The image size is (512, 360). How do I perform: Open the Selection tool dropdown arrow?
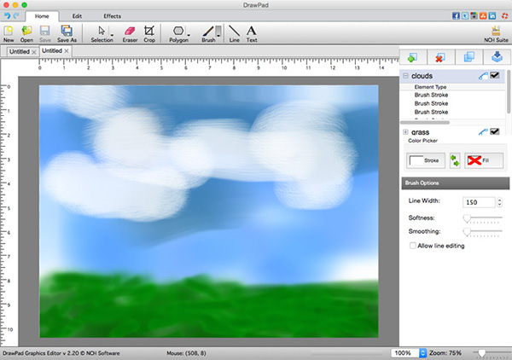pyautogui.click(x=112, y=35)
